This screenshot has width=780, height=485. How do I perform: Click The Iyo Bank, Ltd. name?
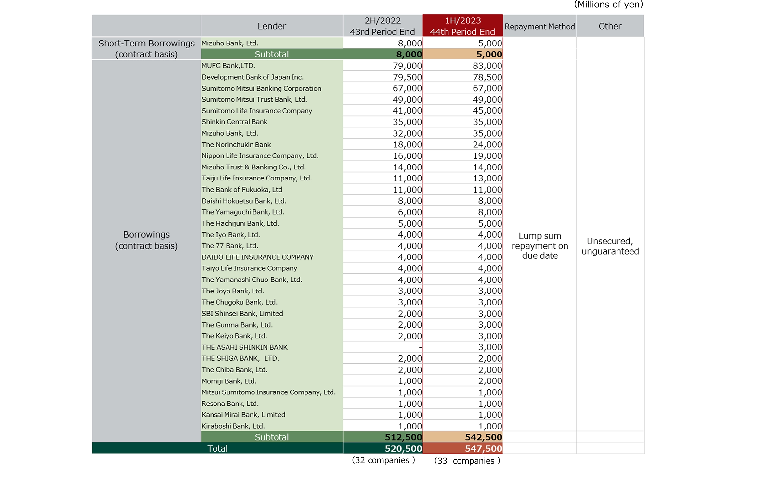(x=231, y=234)
